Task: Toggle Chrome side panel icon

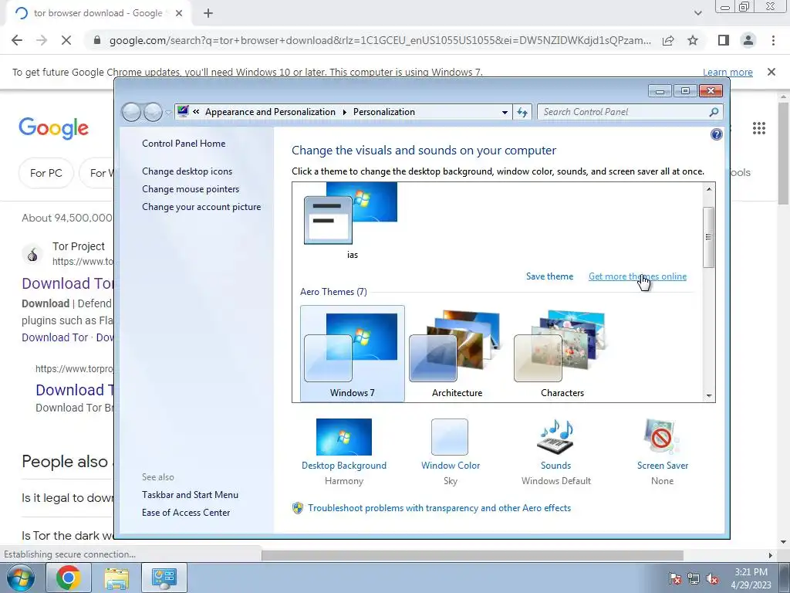Action: coord(724,40)
